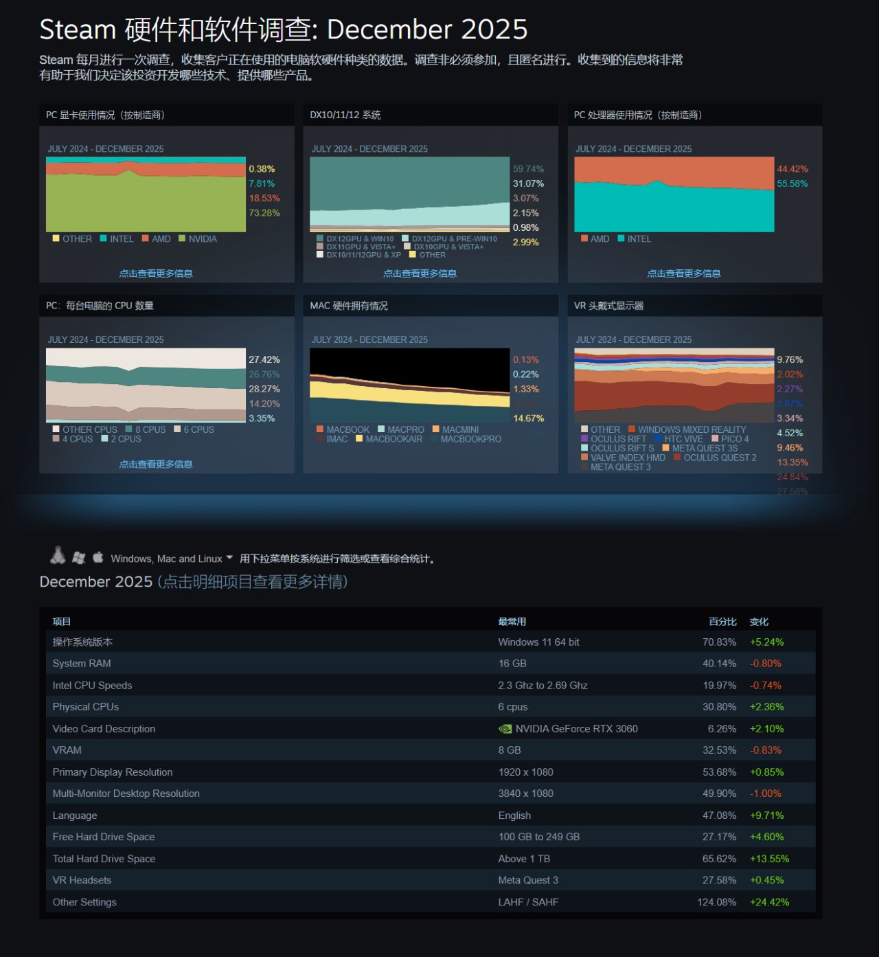Click the MACBOOKPRO legend label
Screen dimensions: 879x957
click(470, 438)
